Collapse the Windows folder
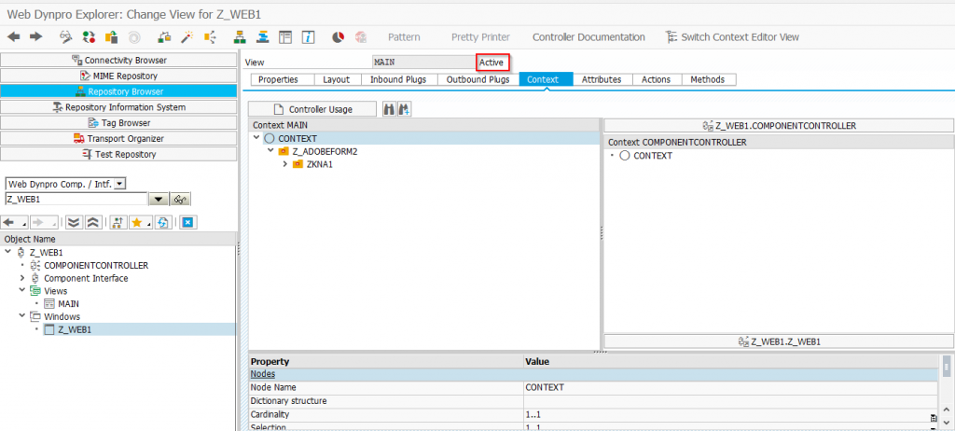Image resolution: width=955 pixels, height=431 pixels. point(22,315)
